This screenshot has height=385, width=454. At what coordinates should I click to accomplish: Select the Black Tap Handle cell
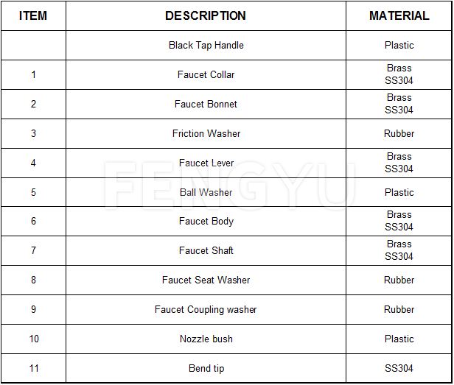pos(206,45)
